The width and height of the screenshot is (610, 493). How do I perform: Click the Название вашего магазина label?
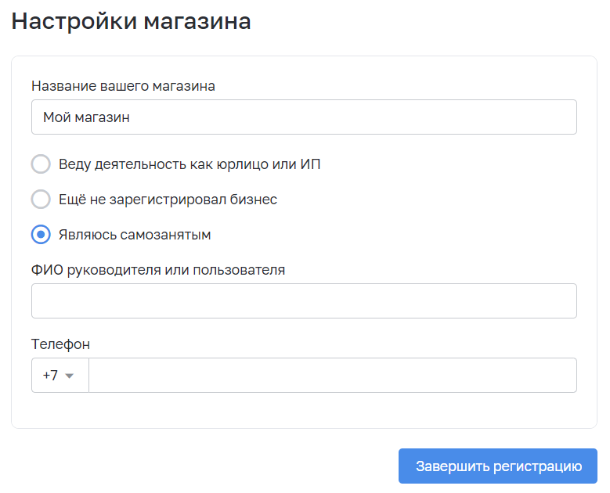click(x=123, y=86)
